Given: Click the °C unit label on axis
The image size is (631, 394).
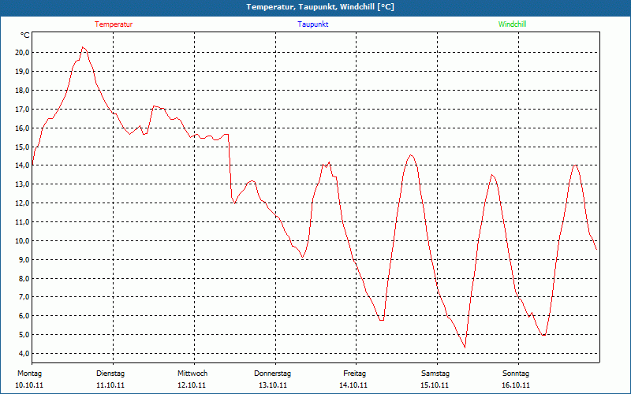Looking at the screenshot, I should (25, 35).
